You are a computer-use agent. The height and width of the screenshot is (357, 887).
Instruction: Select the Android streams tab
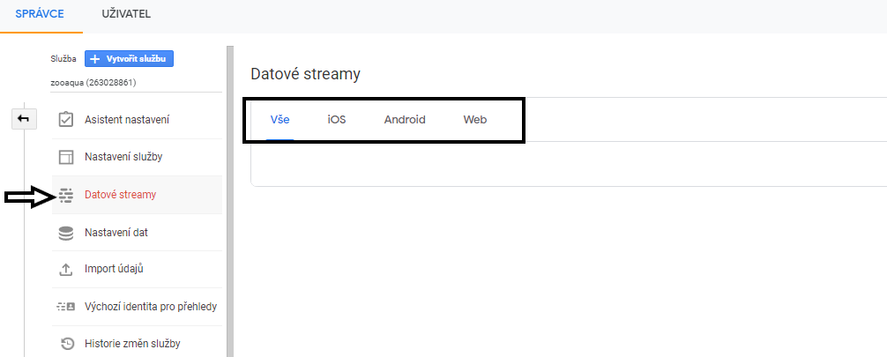point(405,120)
